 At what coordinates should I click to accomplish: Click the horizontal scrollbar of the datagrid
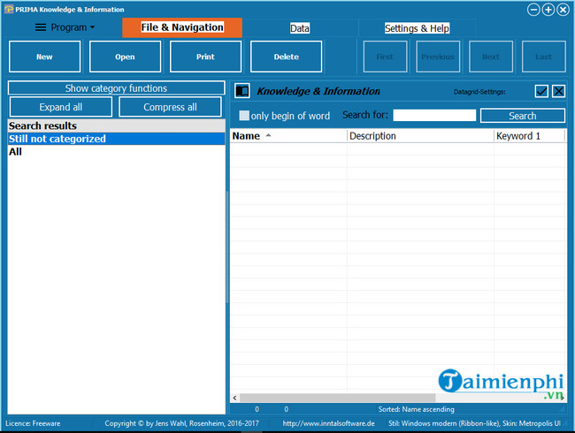click(x=354, y=399)
